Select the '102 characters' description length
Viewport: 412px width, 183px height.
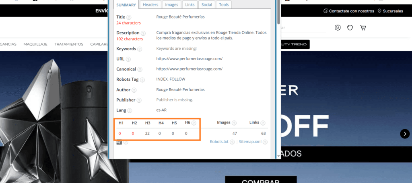tap(130, 39)
